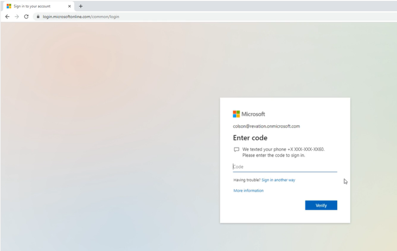397x251 pixels.
Task: Click the "Sign in another way" link
Action: 278,180
